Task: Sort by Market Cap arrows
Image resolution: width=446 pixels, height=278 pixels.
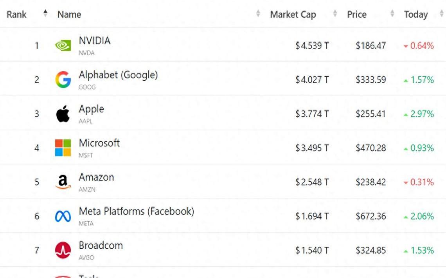Action: coord(335,14)
